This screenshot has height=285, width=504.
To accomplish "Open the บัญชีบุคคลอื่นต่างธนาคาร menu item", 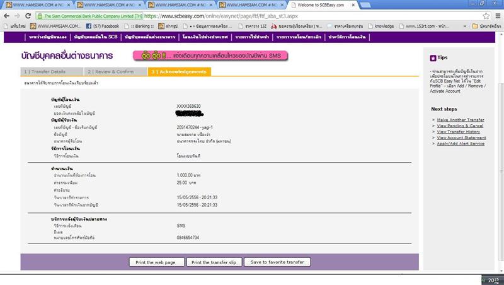I will 150,37.
